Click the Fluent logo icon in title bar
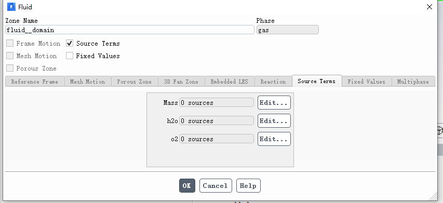The width and height of the screenshot is (443, 203). (x=11, y=7)
